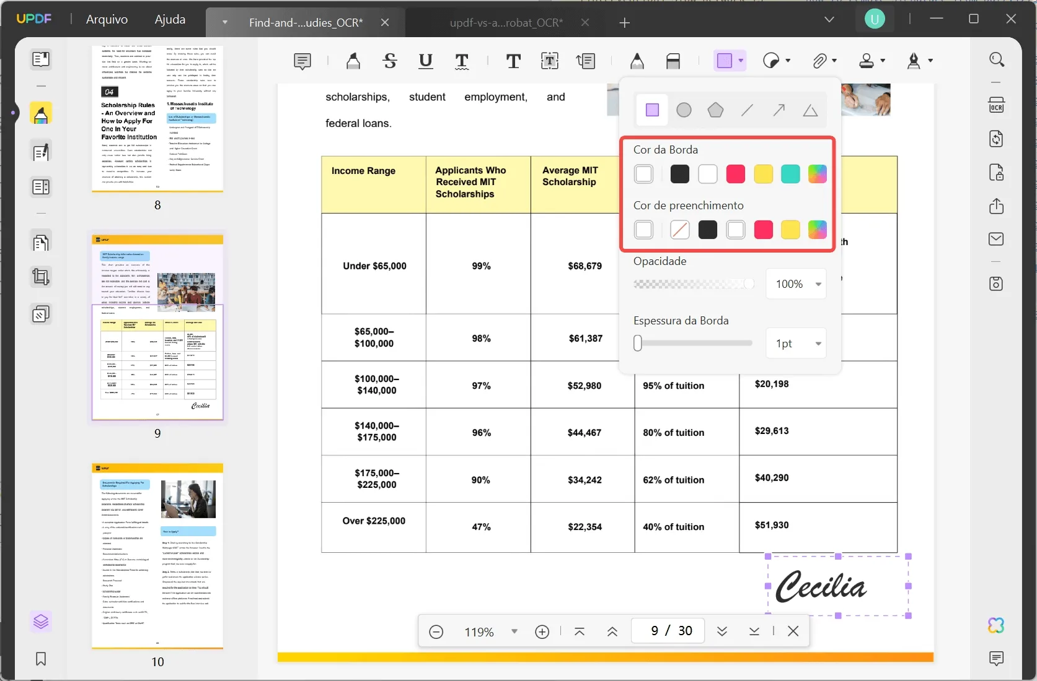Select the Text callout tool
The width and height of the screenshot is (1037, 681).
586,61
